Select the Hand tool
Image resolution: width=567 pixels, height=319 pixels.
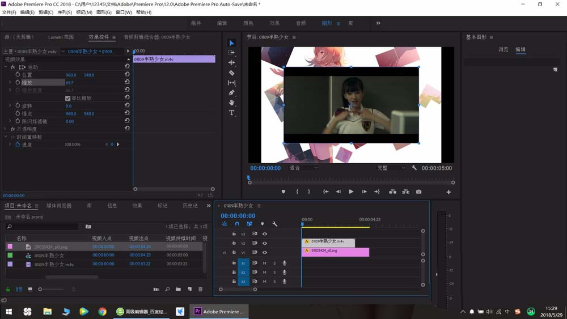click(x=231, y=103)
